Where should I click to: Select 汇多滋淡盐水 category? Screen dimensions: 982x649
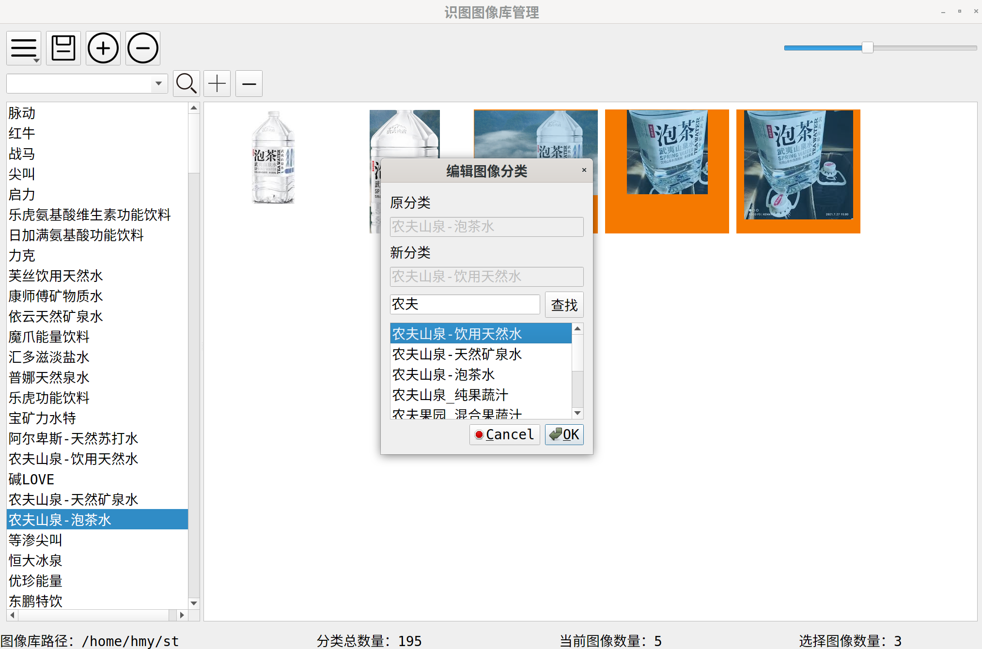pyautogui.click(x=97, y=357)
